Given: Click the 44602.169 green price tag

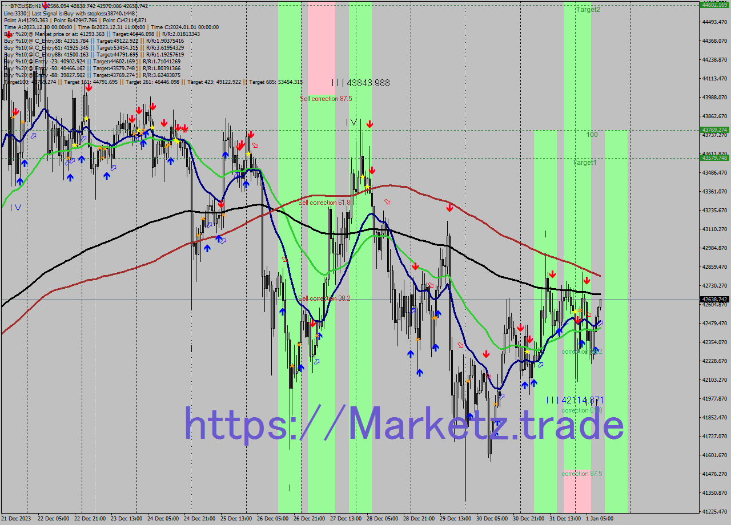Looking at the screenshot, I should coord(715,5).
